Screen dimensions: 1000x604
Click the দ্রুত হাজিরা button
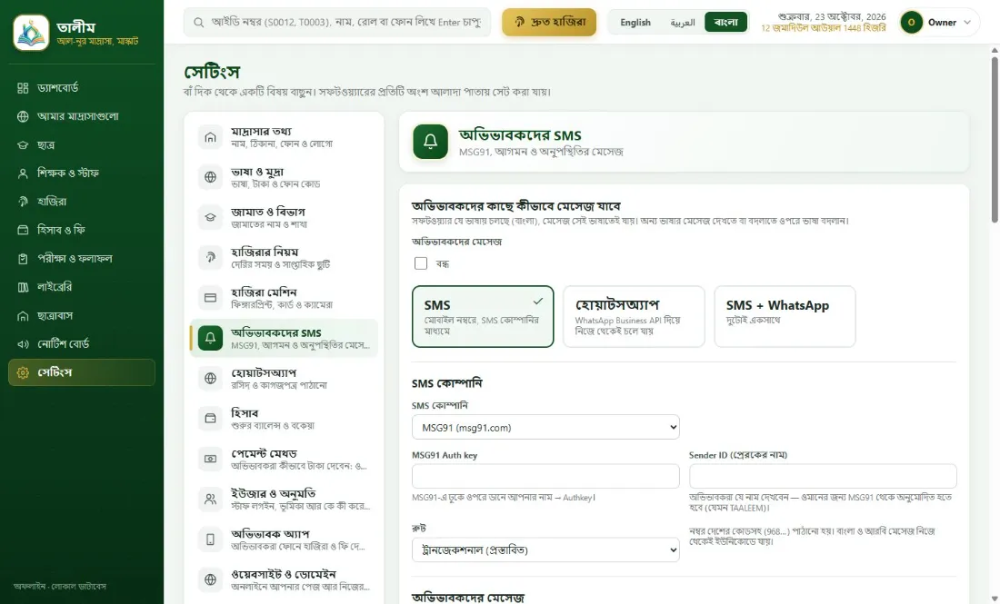pyautogui.click(x=549, y=23)
